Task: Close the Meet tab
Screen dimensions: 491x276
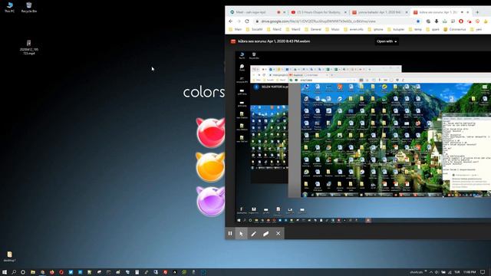Action: [x=285, y=12]
